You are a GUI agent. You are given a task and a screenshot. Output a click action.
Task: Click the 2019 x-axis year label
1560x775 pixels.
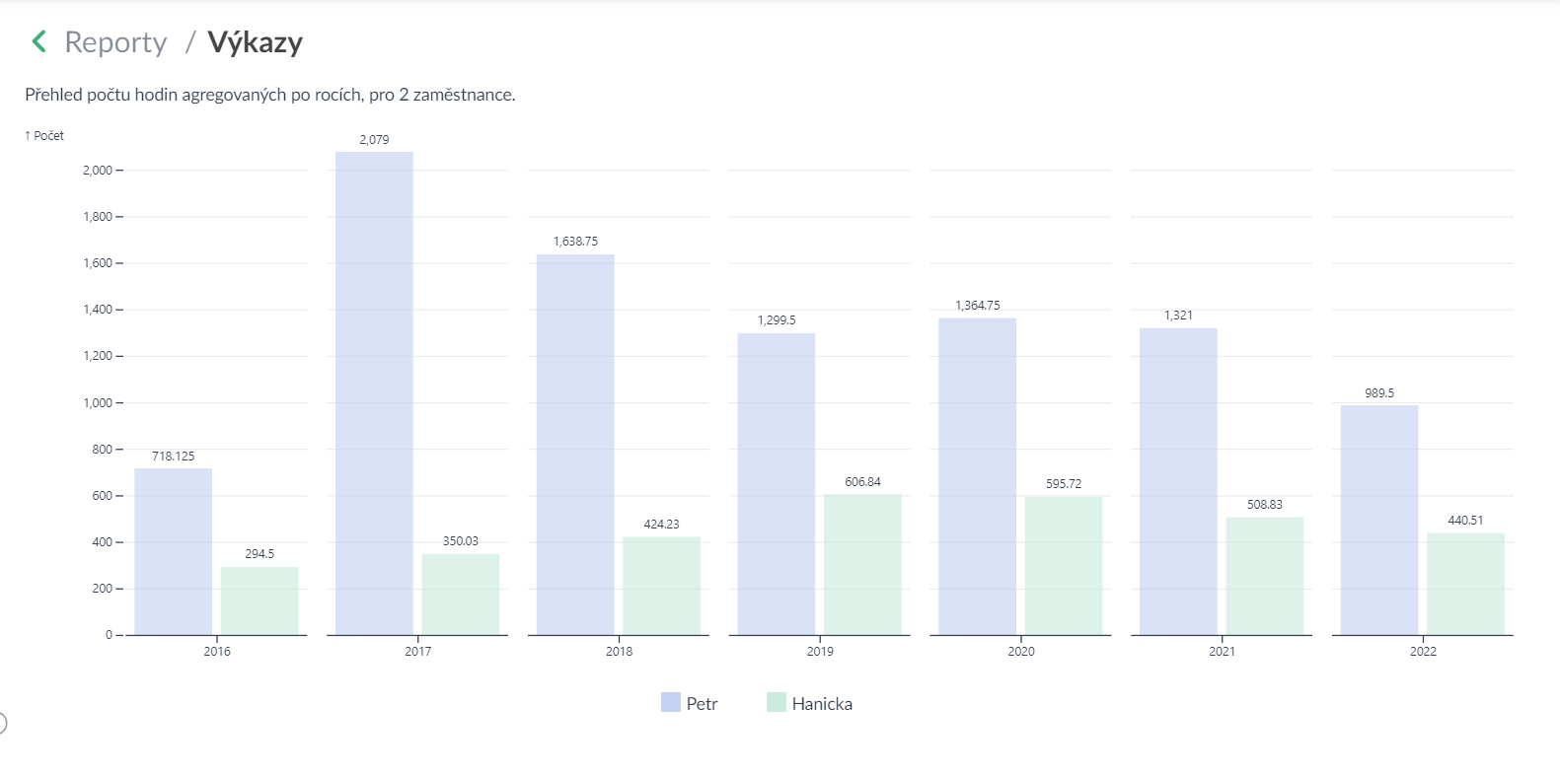(x=820, y=651)
